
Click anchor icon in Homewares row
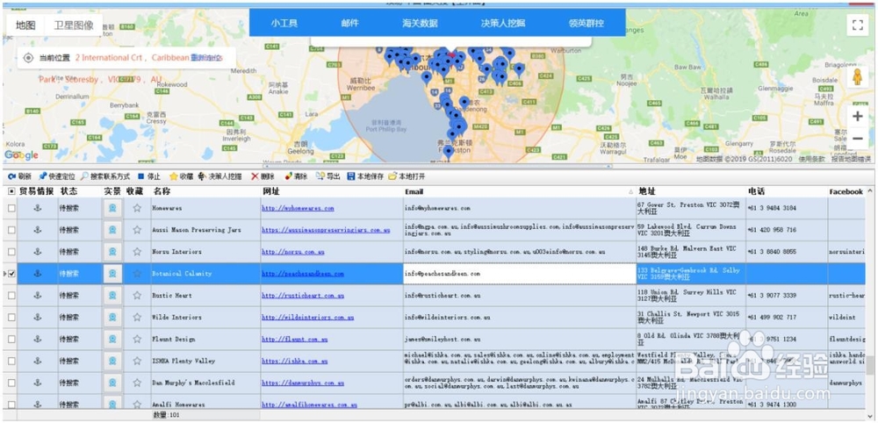click(x=38, y=208)
